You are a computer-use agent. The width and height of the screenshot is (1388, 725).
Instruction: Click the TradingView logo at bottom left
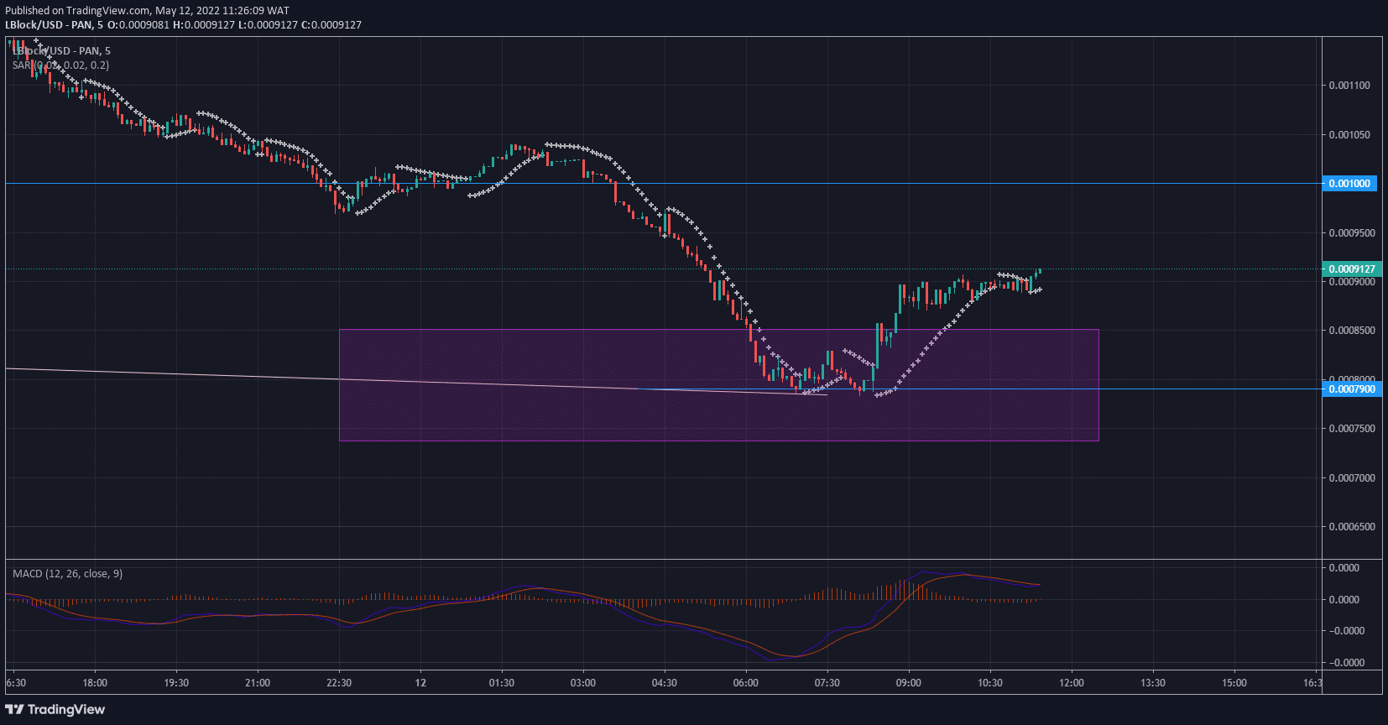[x=55, y=710]
